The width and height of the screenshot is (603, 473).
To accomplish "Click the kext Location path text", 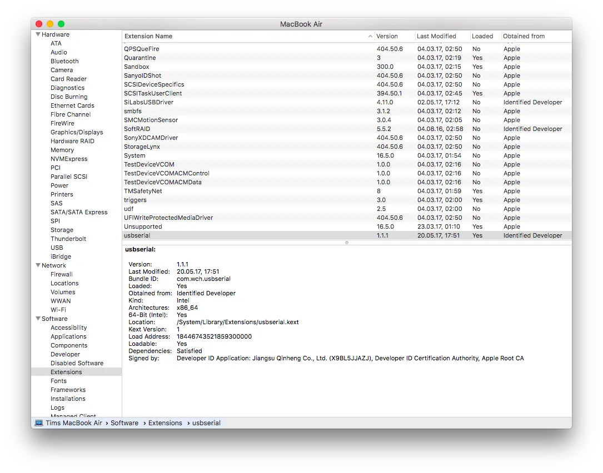I will pos(238,322).
